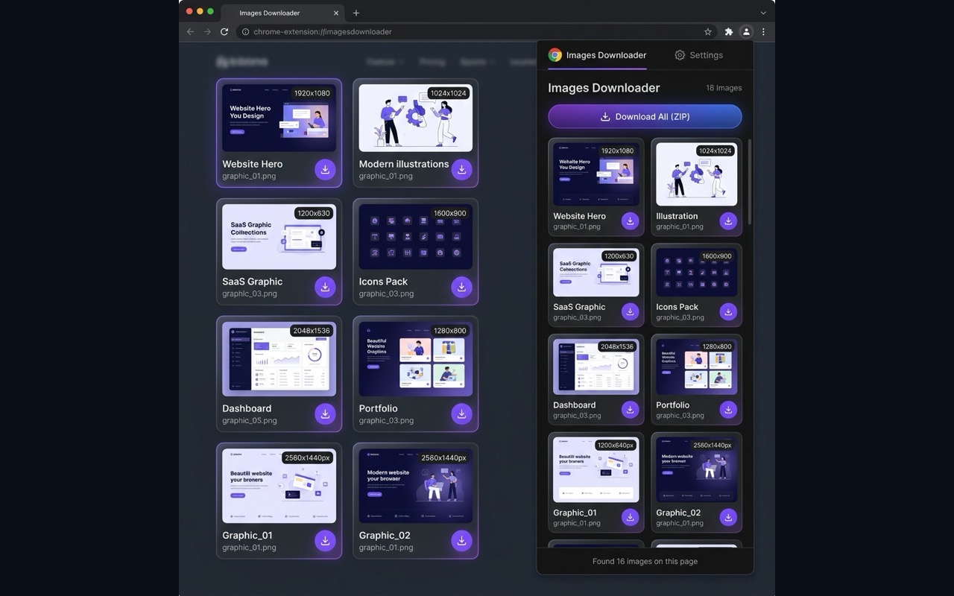Download Portfolio image on the page
The image size is (954, 596).
(461, 413)
